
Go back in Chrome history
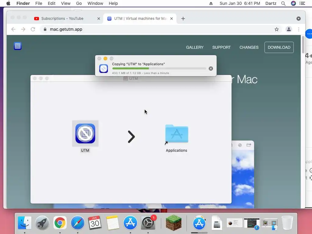coord(13,30)
